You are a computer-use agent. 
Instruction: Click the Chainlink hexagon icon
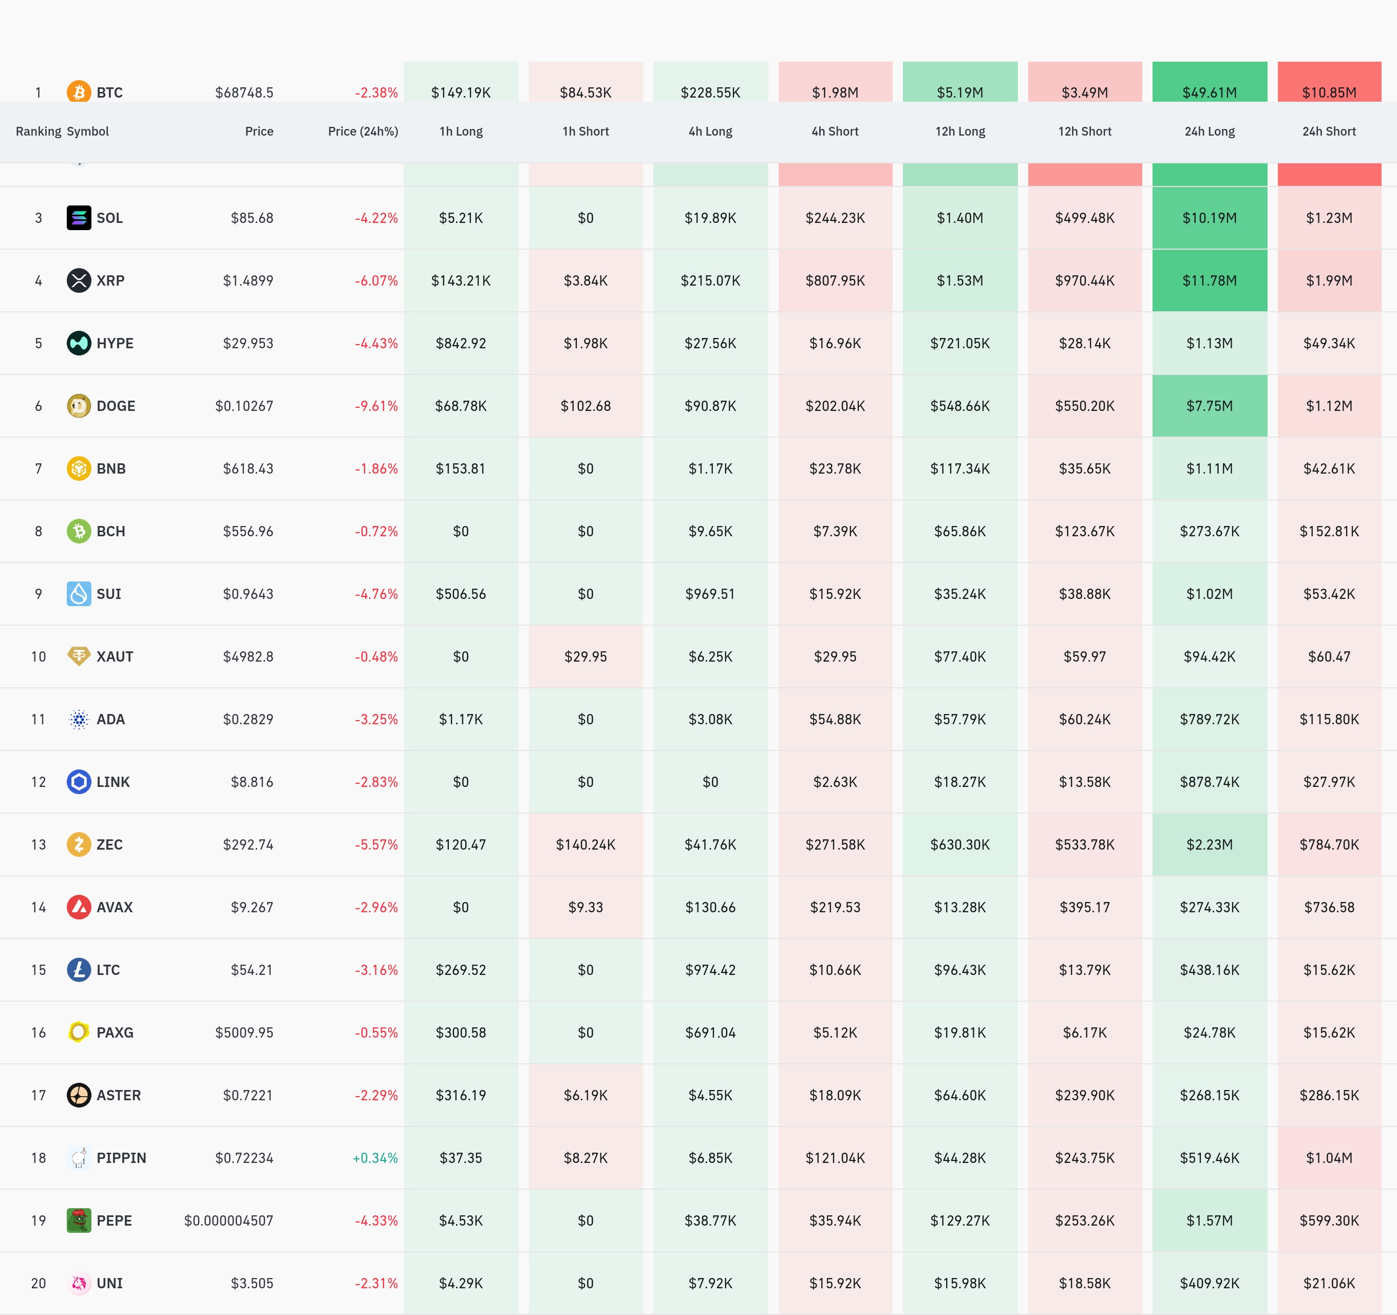[79, 781]
